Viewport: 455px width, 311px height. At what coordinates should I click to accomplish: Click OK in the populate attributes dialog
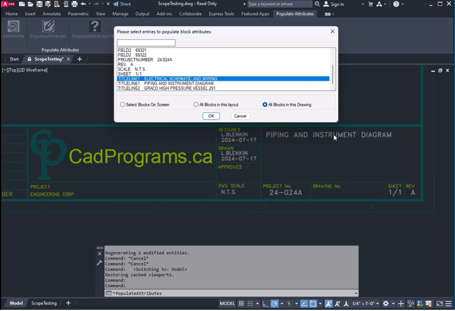click(x=211, y=116)
